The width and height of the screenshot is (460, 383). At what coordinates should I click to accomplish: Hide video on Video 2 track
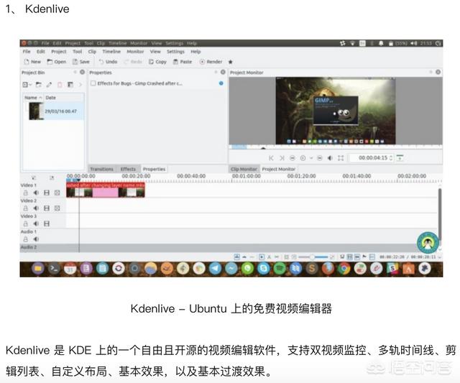click(47, 208)
